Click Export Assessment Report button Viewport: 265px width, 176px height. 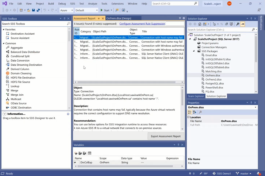coord(166,136)
